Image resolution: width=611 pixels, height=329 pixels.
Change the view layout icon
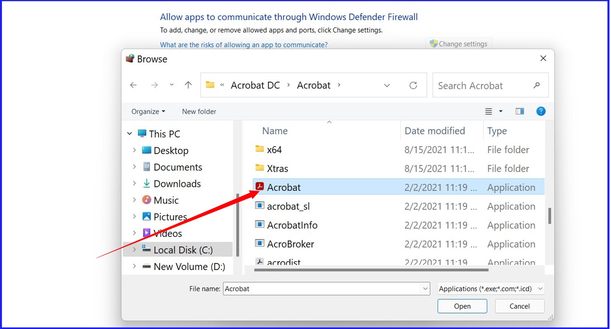coord(488,112)
